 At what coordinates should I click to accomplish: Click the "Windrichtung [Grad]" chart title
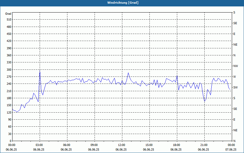click(123, 3)
